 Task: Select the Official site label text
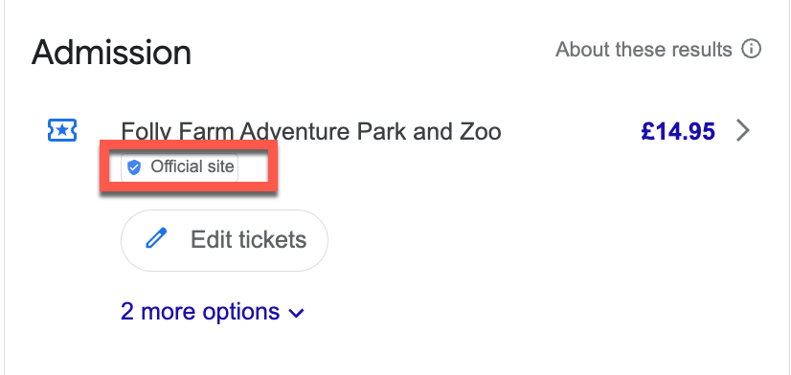(x=192, y=166)
